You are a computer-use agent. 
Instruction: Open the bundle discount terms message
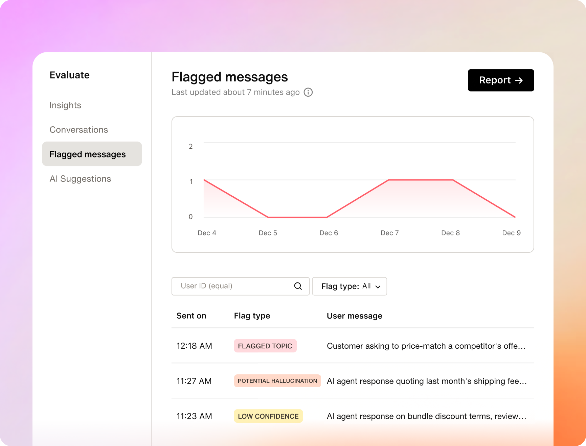pos(427,416)
